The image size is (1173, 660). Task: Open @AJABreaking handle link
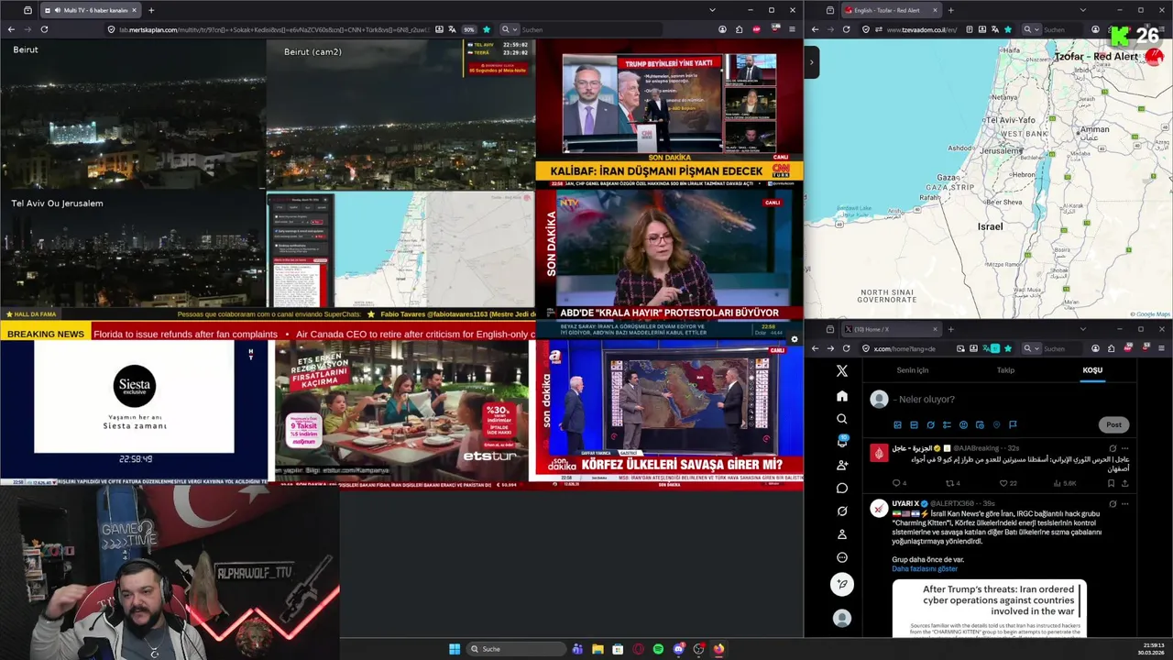tap(978, 448)
